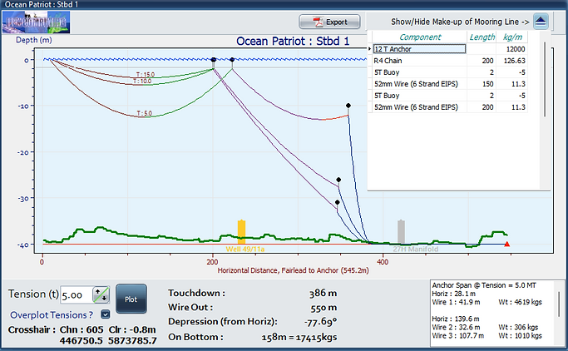Toggle the Overplot Tensions checkbox
Screen dimensions: 568x351
coord(106,314)
